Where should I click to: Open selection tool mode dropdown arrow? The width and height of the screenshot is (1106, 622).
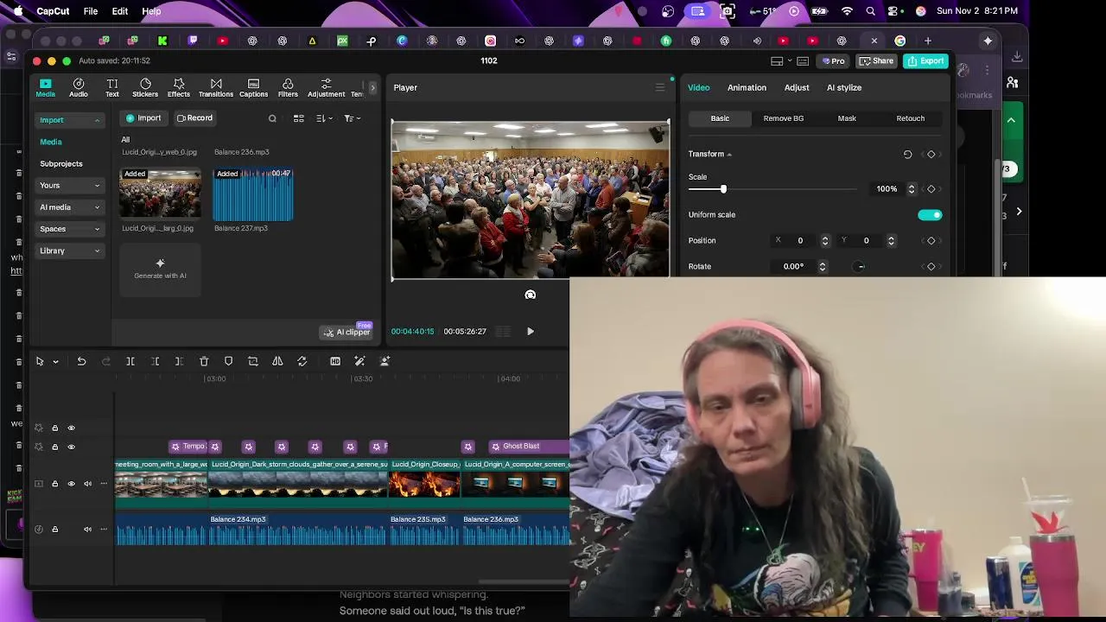point(55,362)
